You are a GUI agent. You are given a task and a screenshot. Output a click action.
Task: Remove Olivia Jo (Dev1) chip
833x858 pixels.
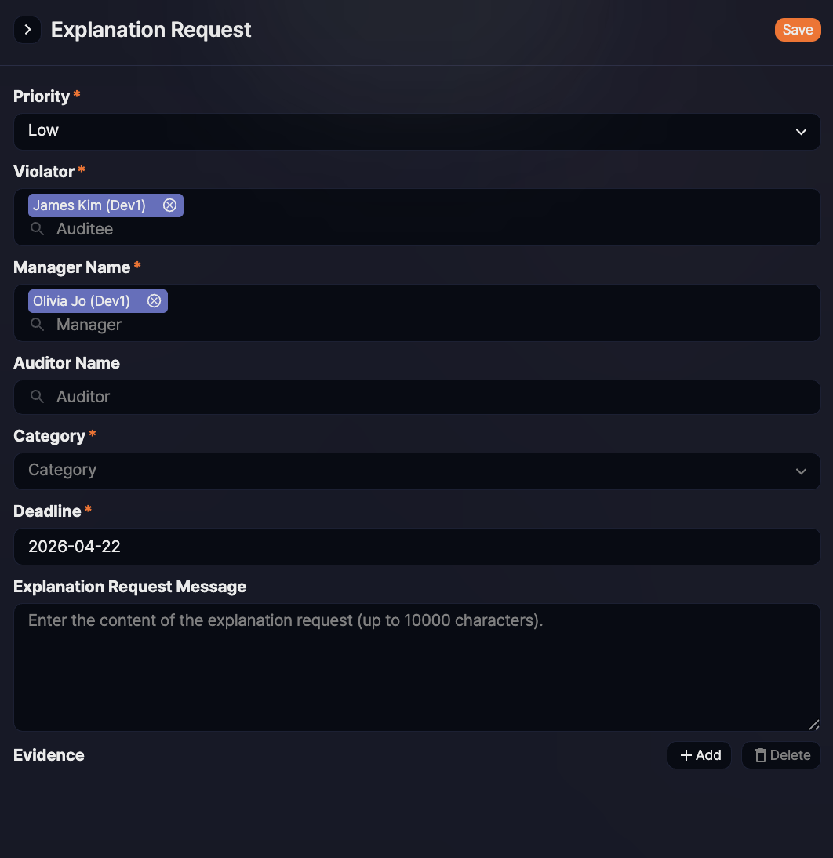tap(155, 301)
